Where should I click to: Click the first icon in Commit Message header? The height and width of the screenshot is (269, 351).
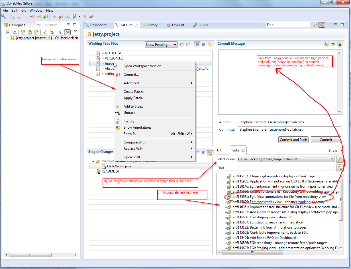[x=326, y=44]
